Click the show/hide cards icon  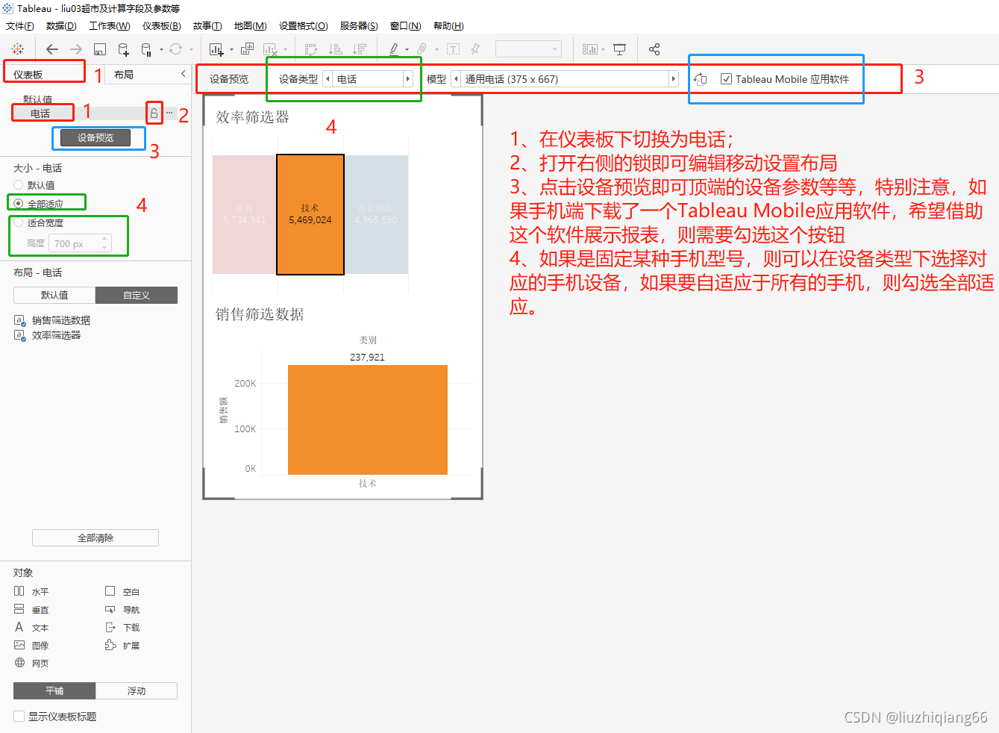pyautogui.click(x=590, y=49)
